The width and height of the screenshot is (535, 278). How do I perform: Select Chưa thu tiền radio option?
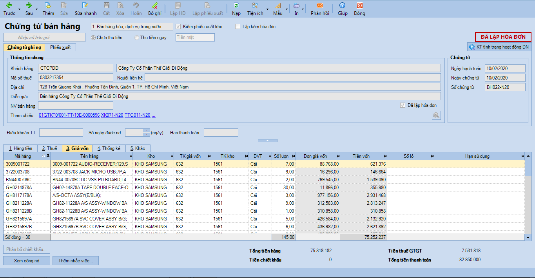pos(93,38)
